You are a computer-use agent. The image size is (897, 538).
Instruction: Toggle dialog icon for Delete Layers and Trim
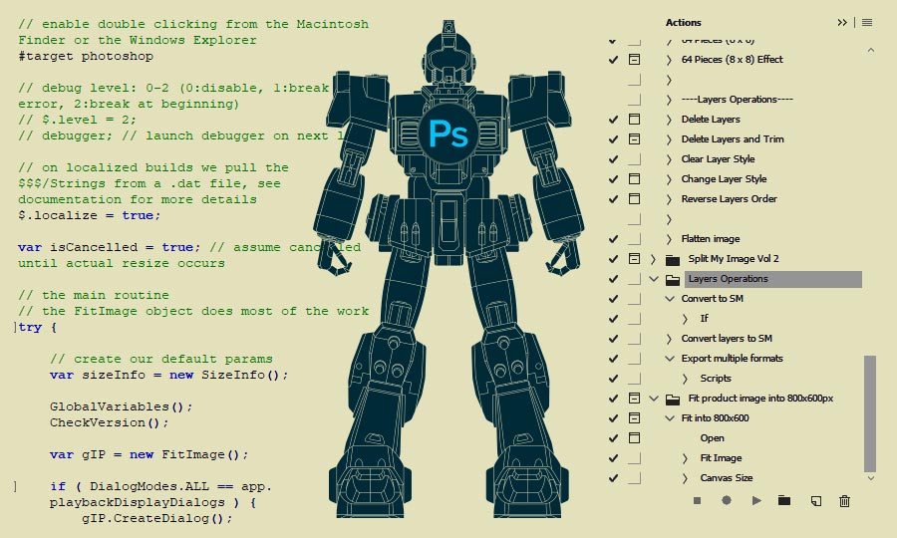tap(634, 138)
